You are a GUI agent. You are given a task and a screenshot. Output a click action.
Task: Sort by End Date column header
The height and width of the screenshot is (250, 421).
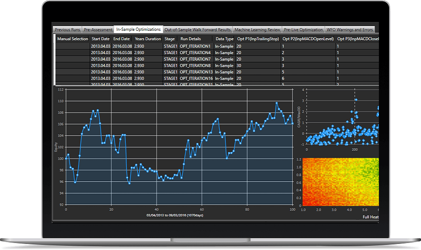coord(121,39)
